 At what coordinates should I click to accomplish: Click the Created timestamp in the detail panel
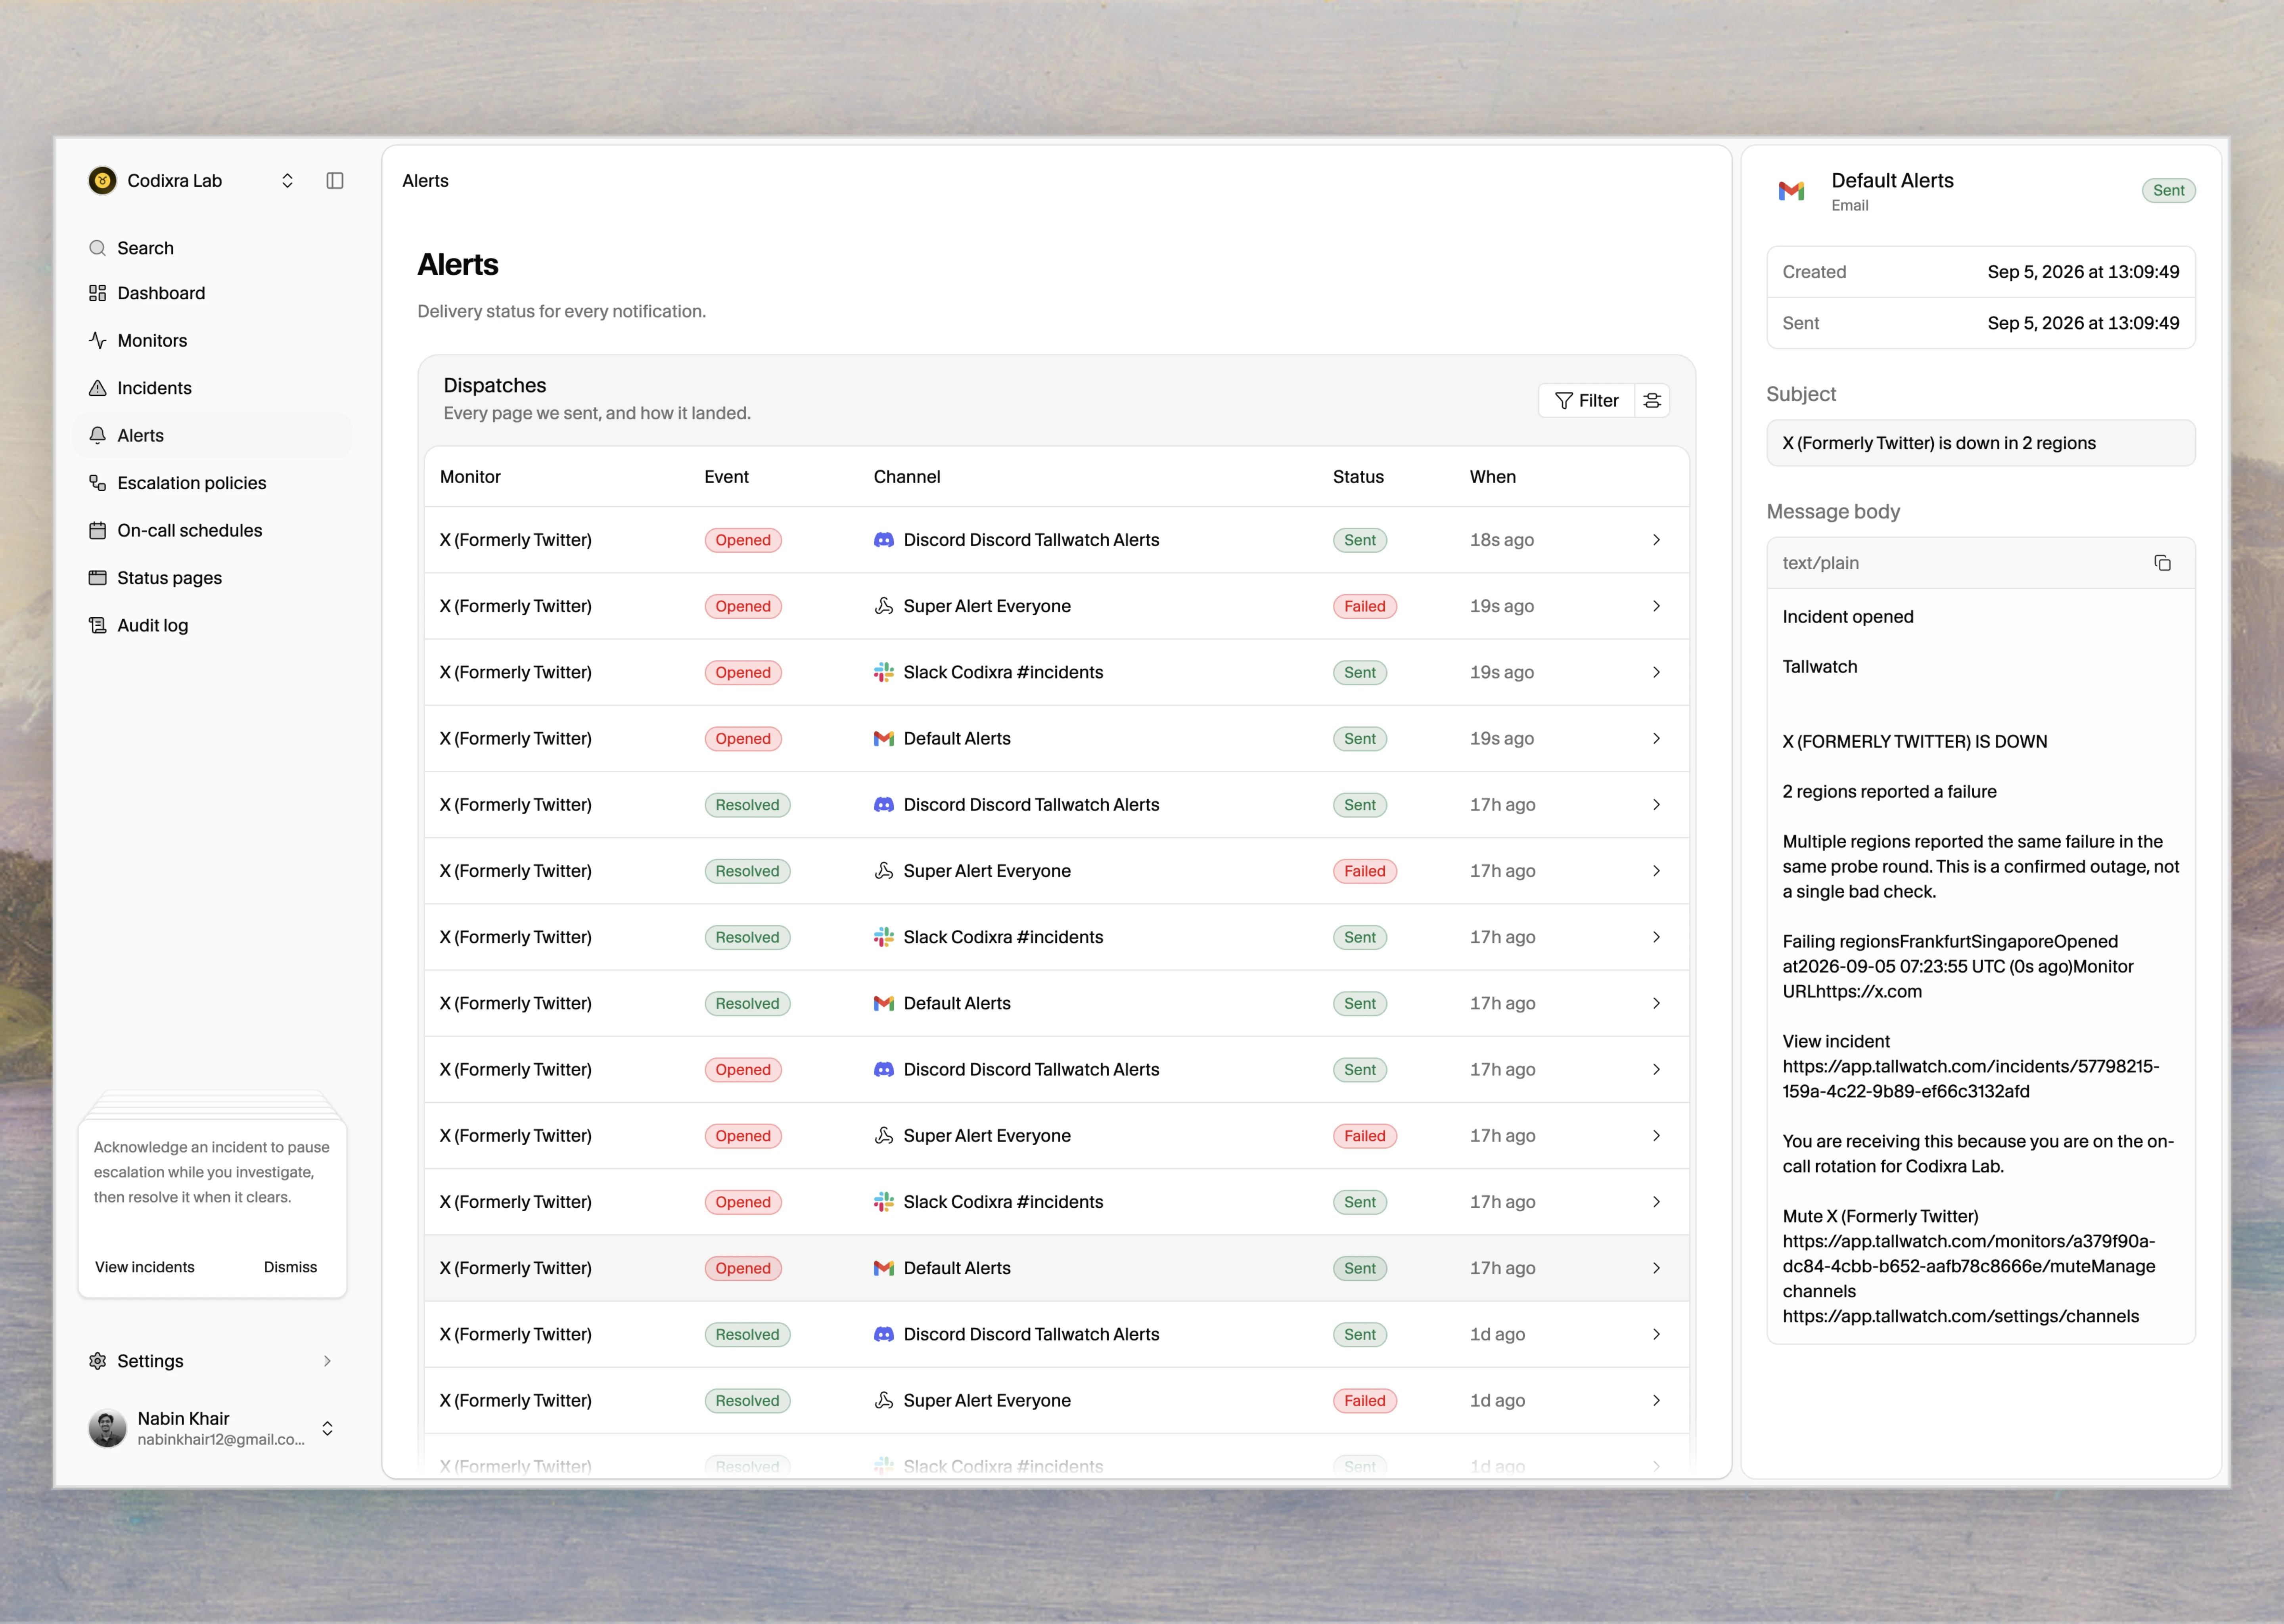[x=2082, y=272]
